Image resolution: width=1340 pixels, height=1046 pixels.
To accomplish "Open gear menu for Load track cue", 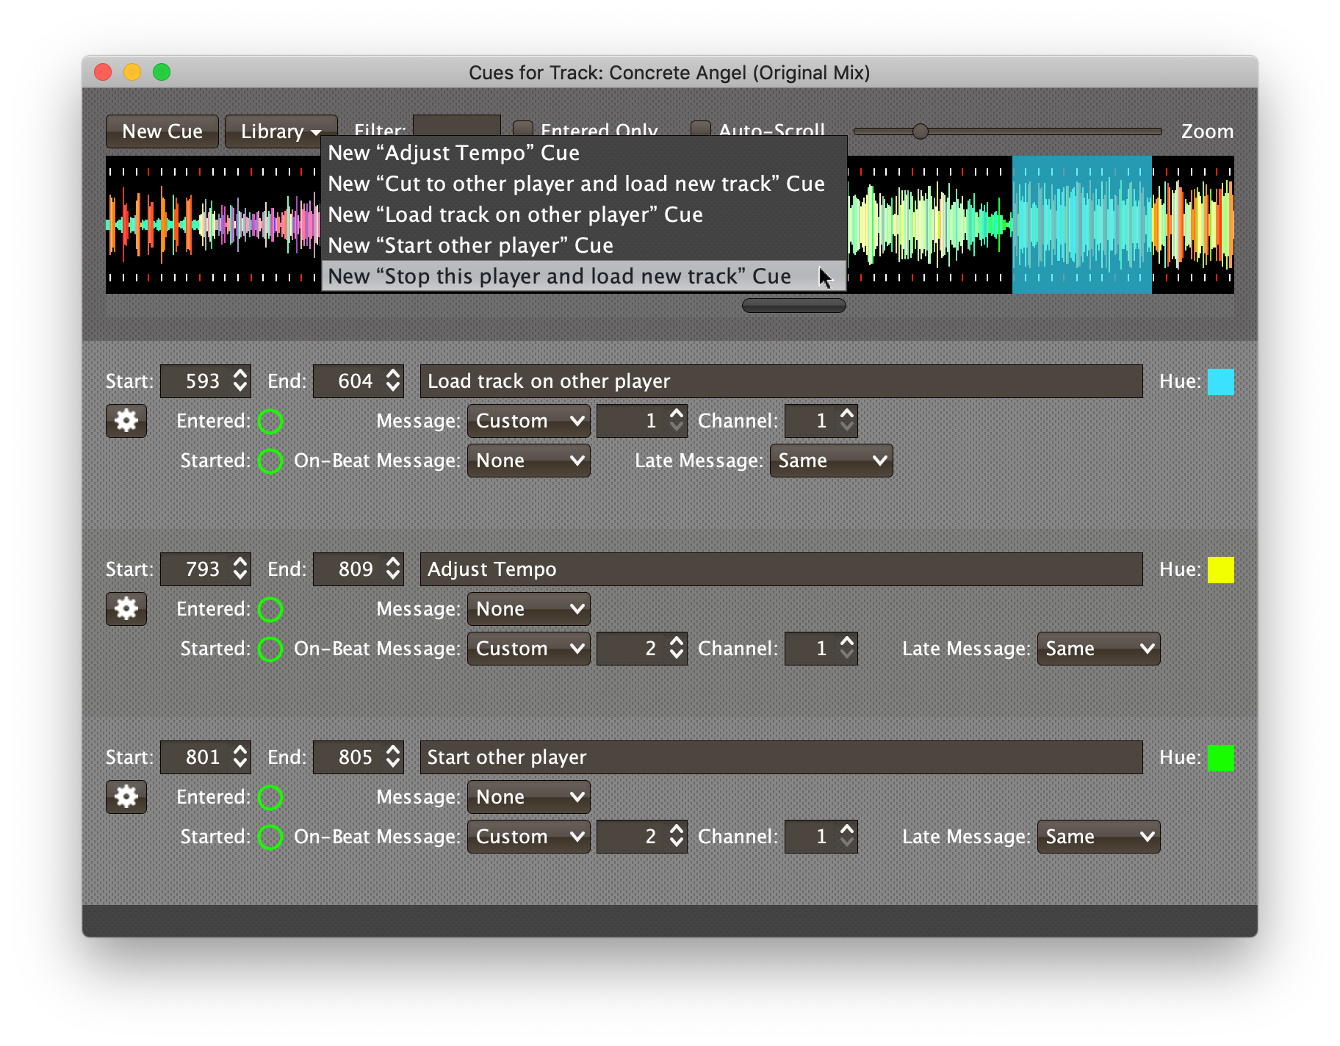I will [x=126, y=421].
